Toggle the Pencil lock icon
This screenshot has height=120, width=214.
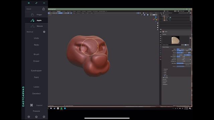pos(43,9)
